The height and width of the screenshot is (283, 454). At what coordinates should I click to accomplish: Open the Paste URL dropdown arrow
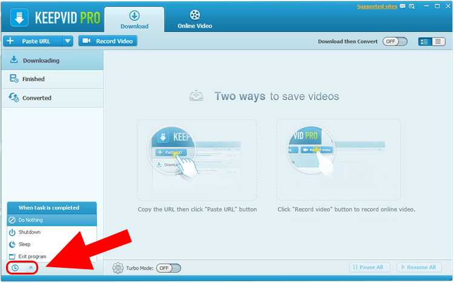tap(68, 41)
